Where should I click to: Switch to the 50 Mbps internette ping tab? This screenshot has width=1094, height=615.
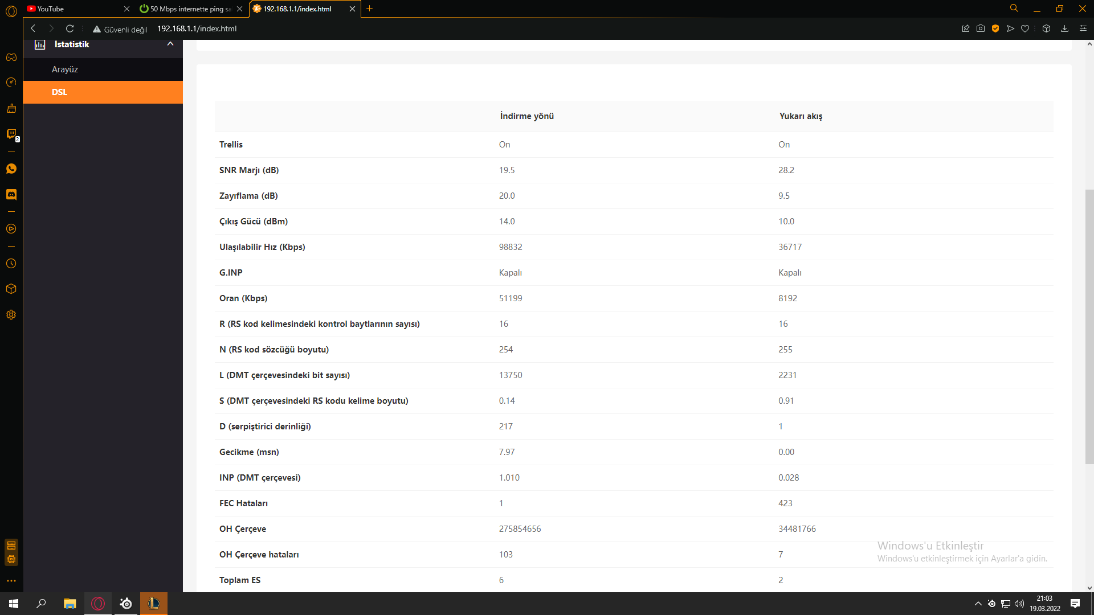coord(188,9)
